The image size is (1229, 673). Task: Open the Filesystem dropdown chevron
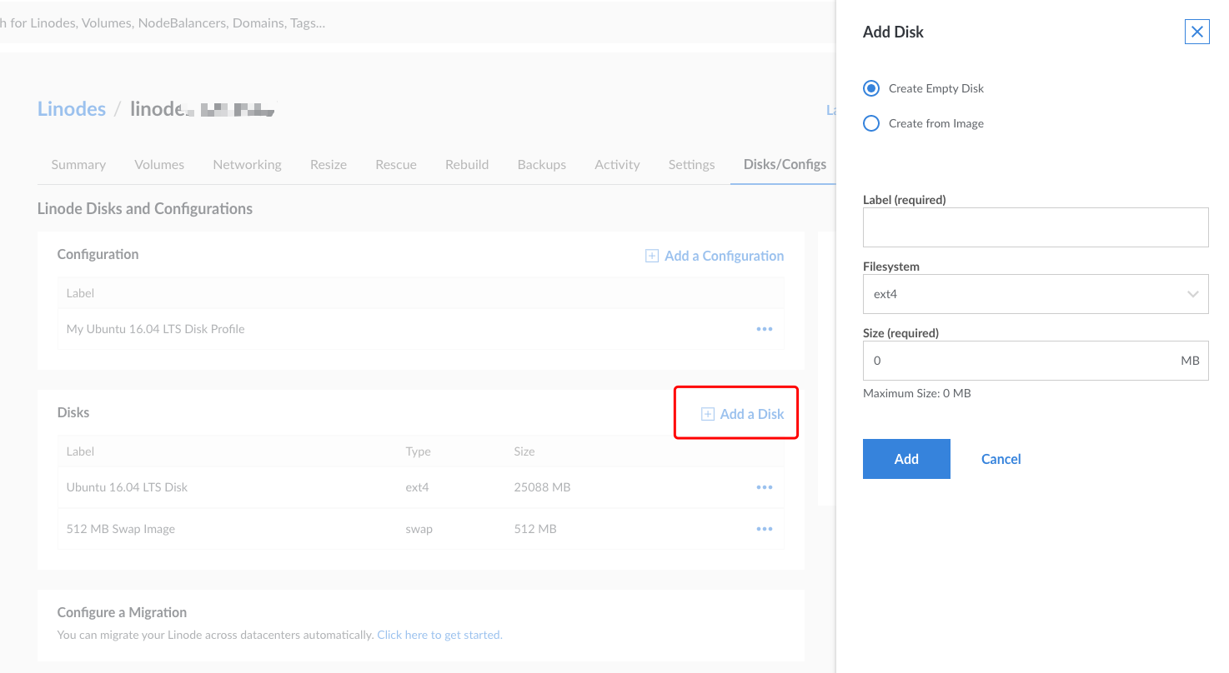coord(1192,294)
